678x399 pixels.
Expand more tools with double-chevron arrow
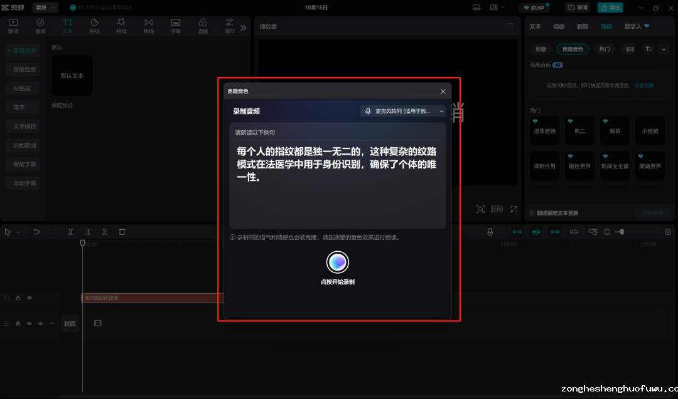click(x=244, y=28)
